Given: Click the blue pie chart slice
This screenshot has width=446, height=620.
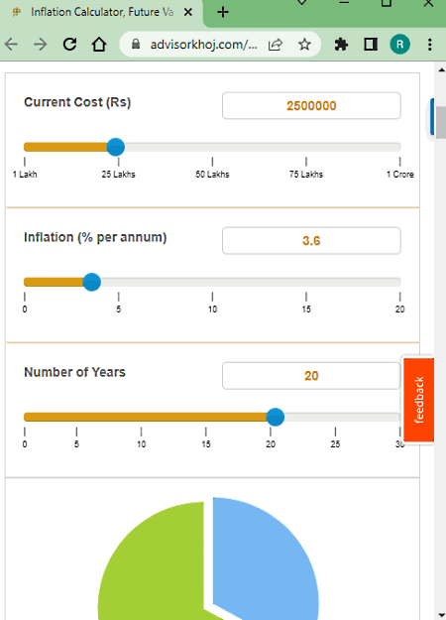Looking at the screenshot, I should click(x=265, y=558).
